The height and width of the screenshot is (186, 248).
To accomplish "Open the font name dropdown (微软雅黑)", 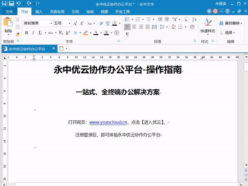I will [x=51, y=24].
